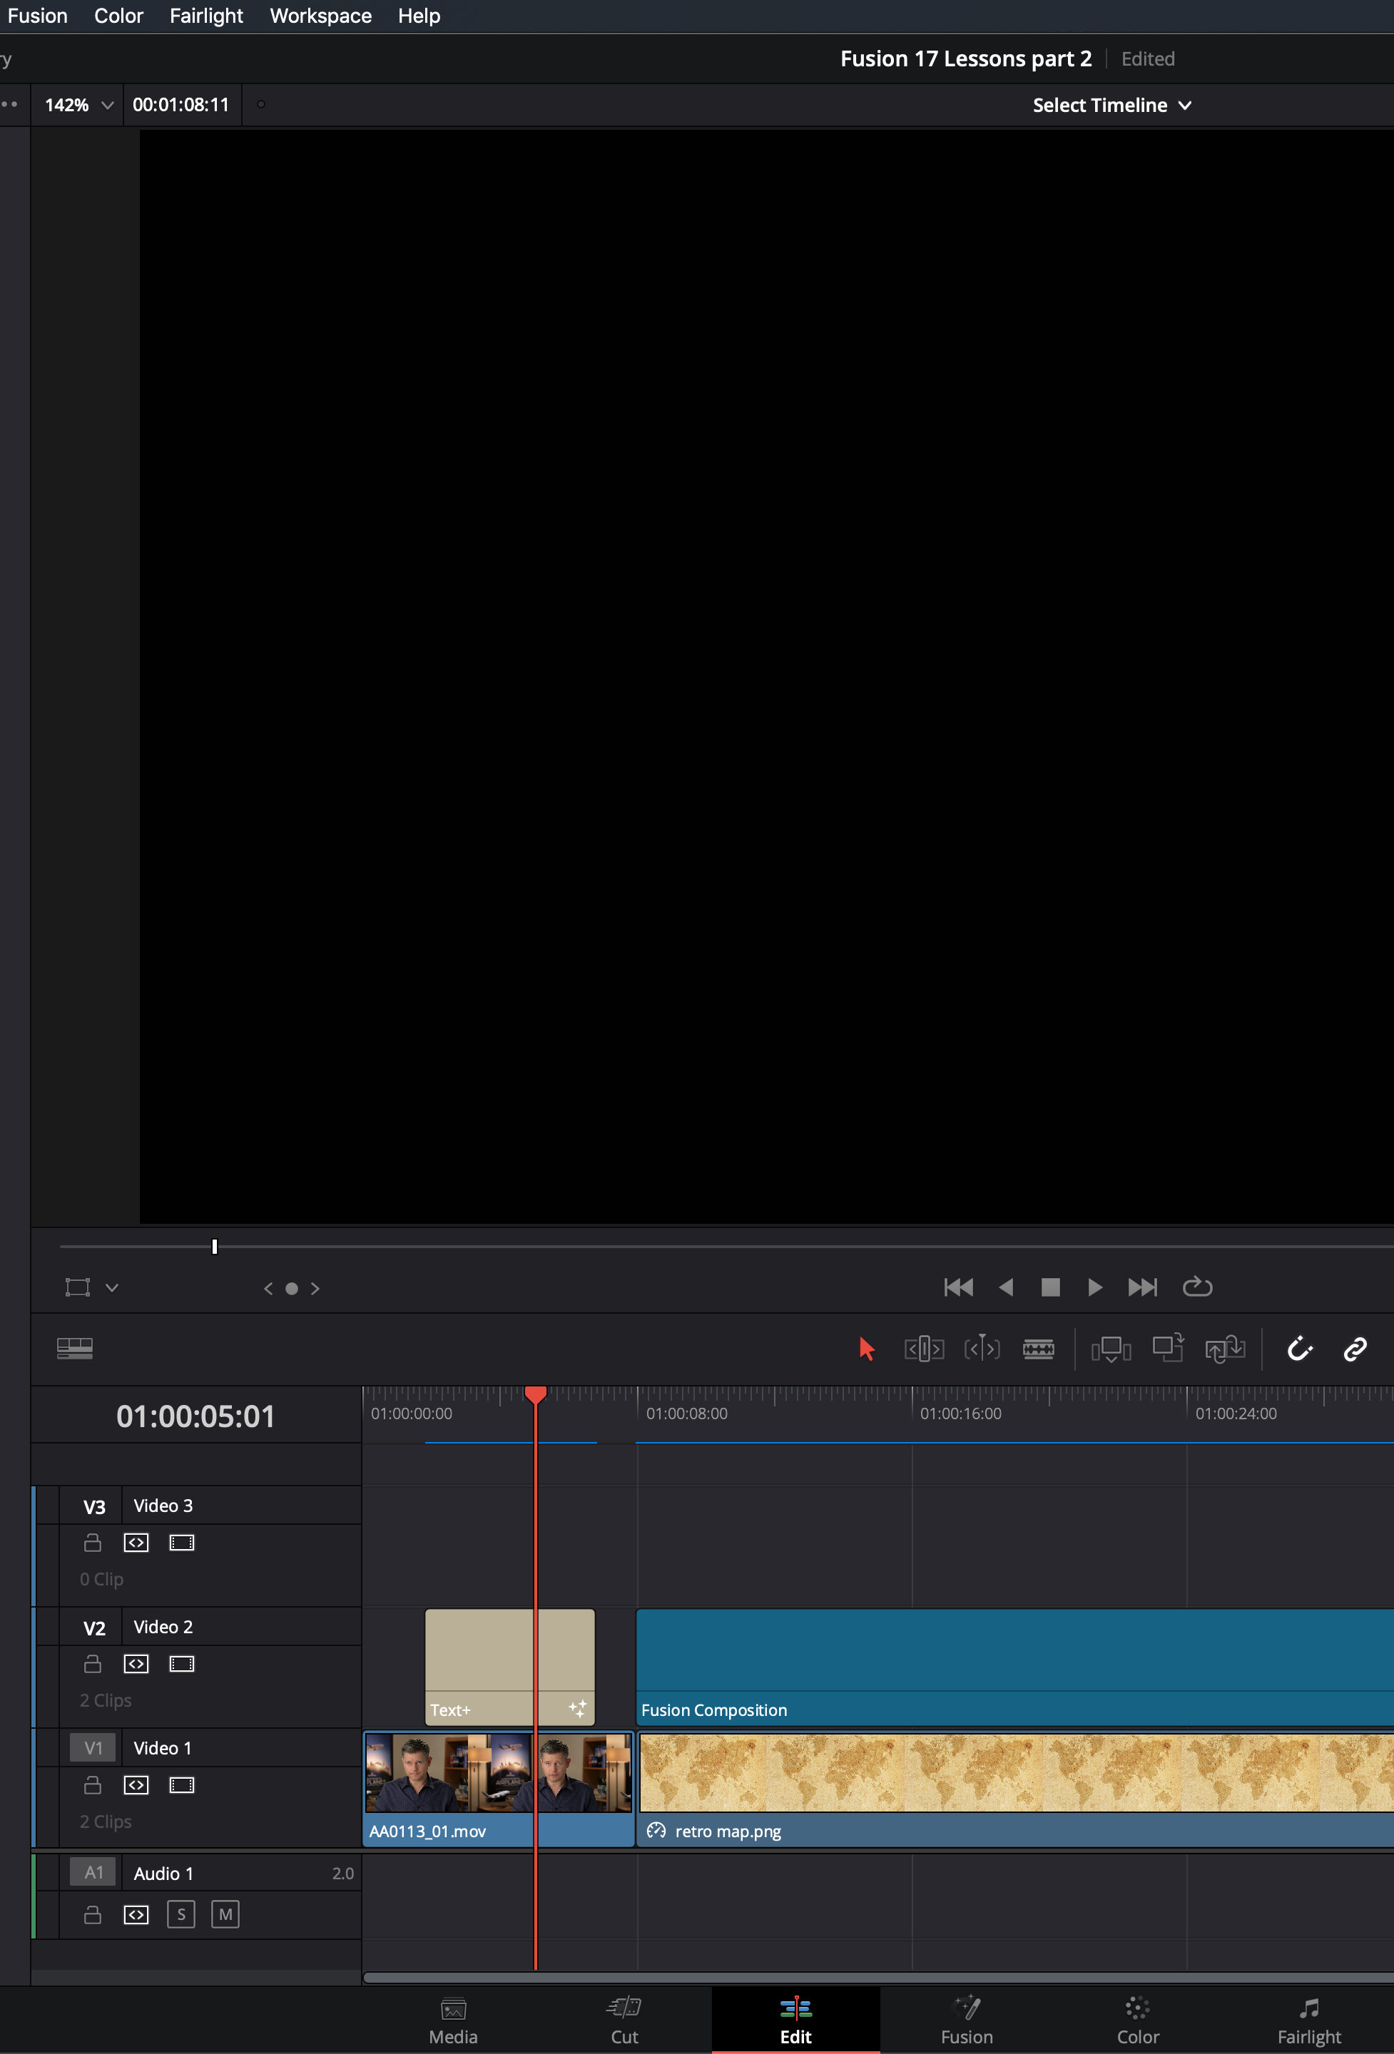Click V2 track destination label
The image size is (1394, 2054).
[95, 1628]
